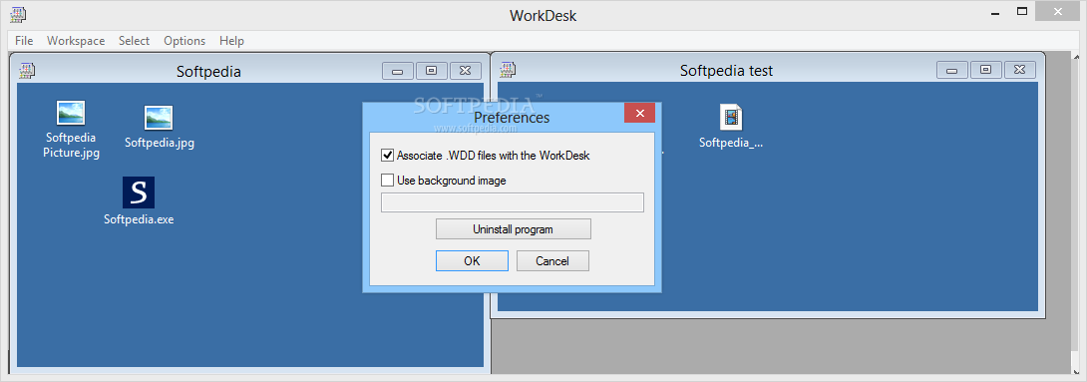1087x382 pixels.
Task: Open the Options menu
Action: [184, 40]
